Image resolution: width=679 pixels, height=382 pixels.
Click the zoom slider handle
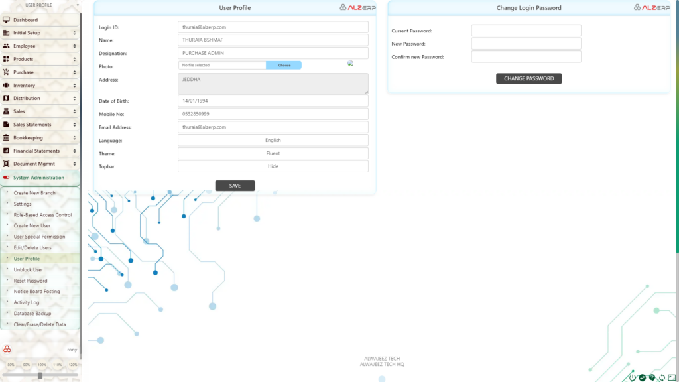point(40,375)
